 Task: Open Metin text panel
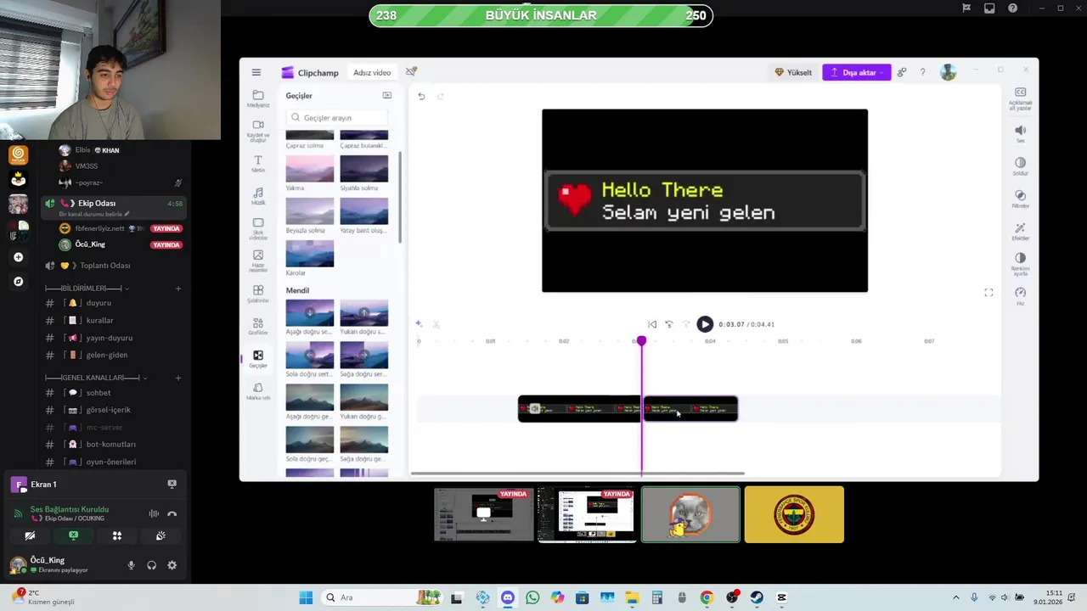pos(258,164)
